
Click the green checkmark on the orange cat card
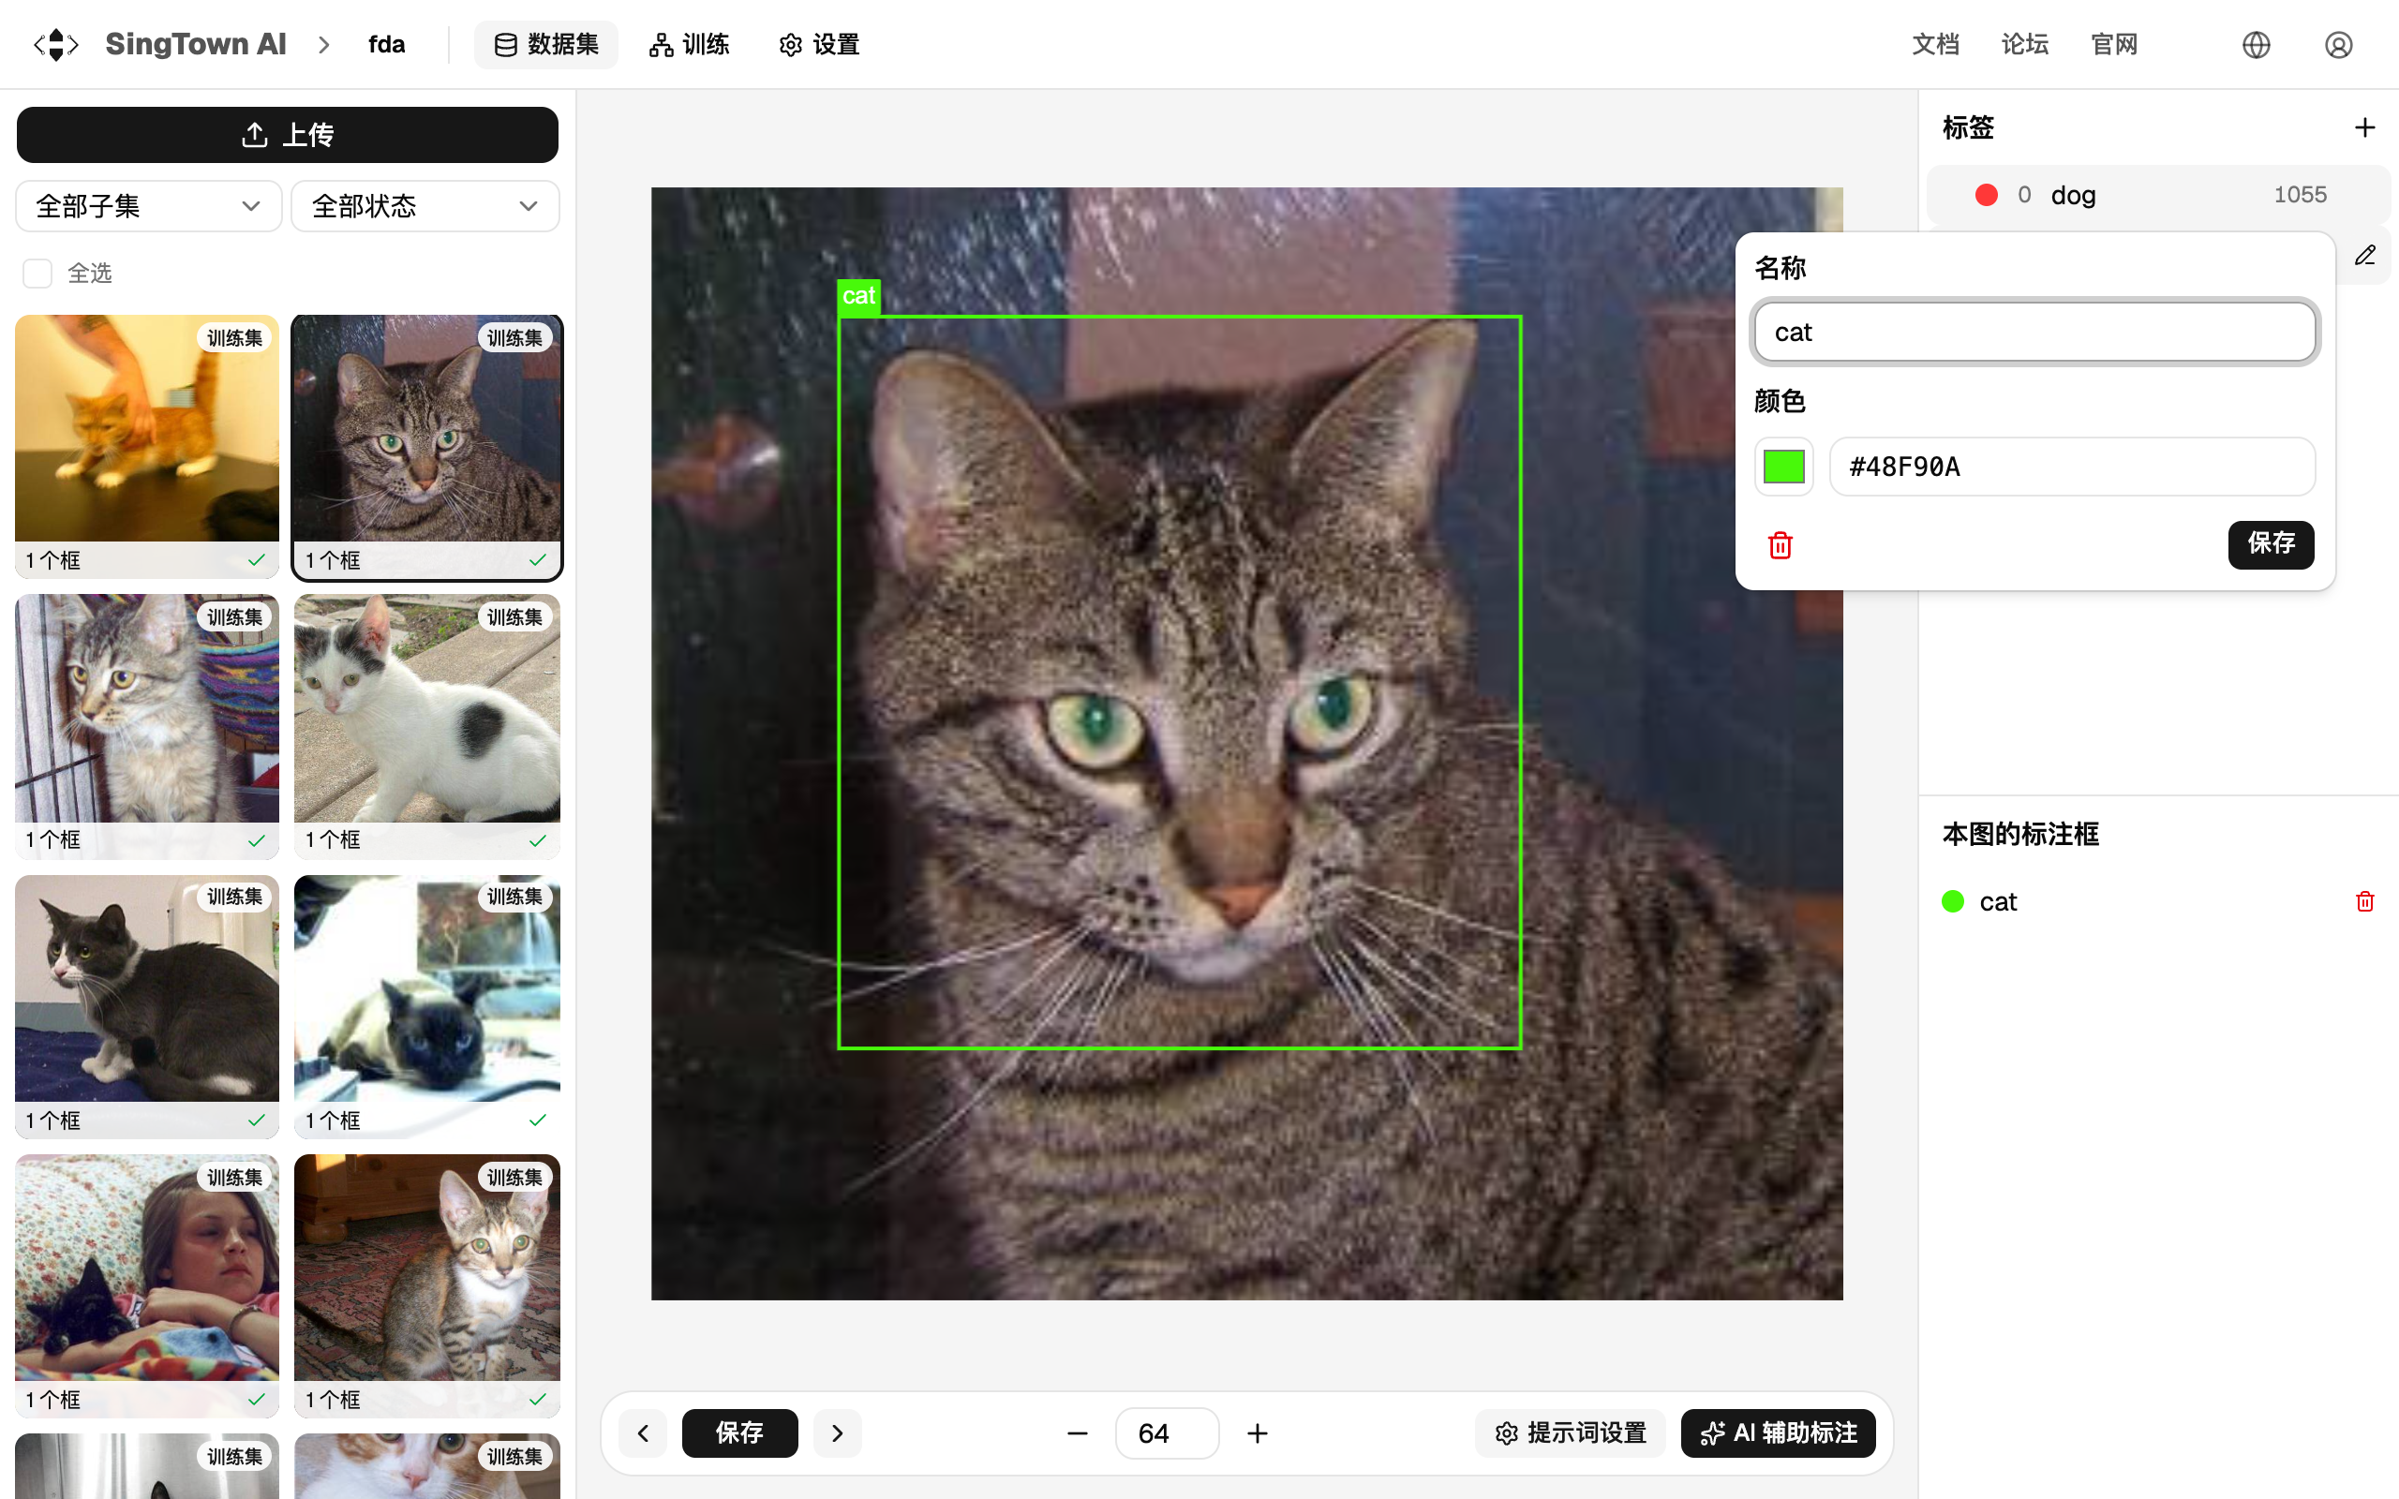point(257,561)
